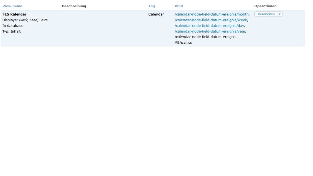Click the Calendar tag cell

coord(156,14)
